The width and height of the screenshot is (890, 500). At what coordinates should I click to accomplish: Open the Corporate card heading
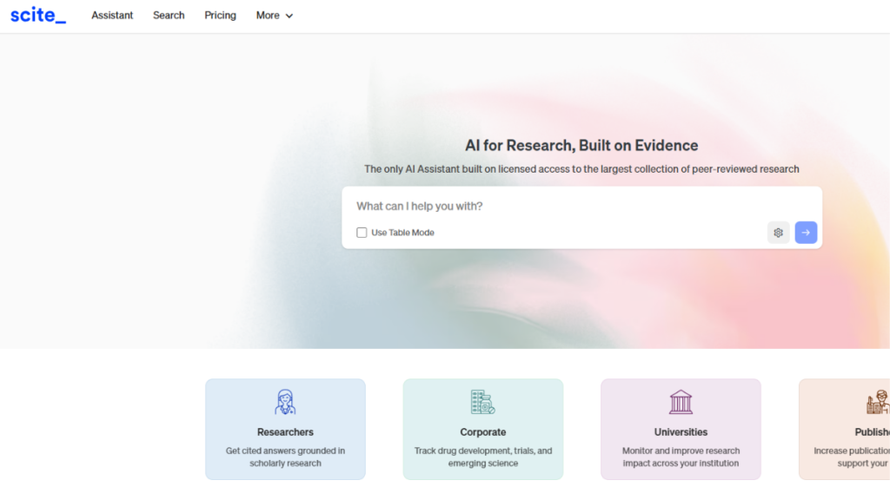[482, 432]
